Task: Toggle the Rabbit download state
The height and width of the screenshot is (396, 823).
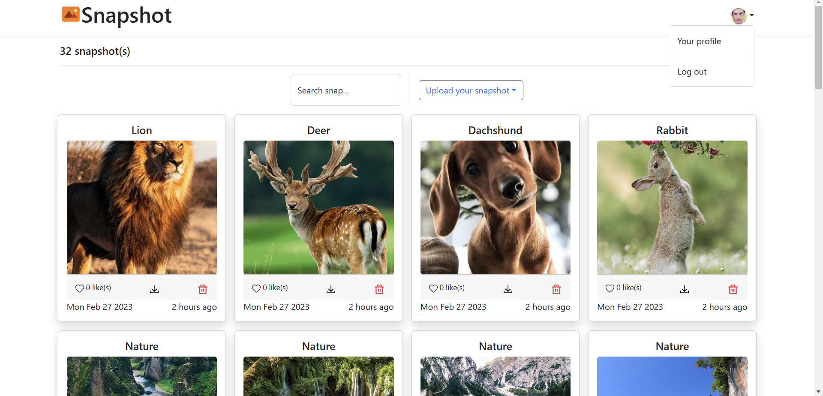Action: click(x=684, y=289)
